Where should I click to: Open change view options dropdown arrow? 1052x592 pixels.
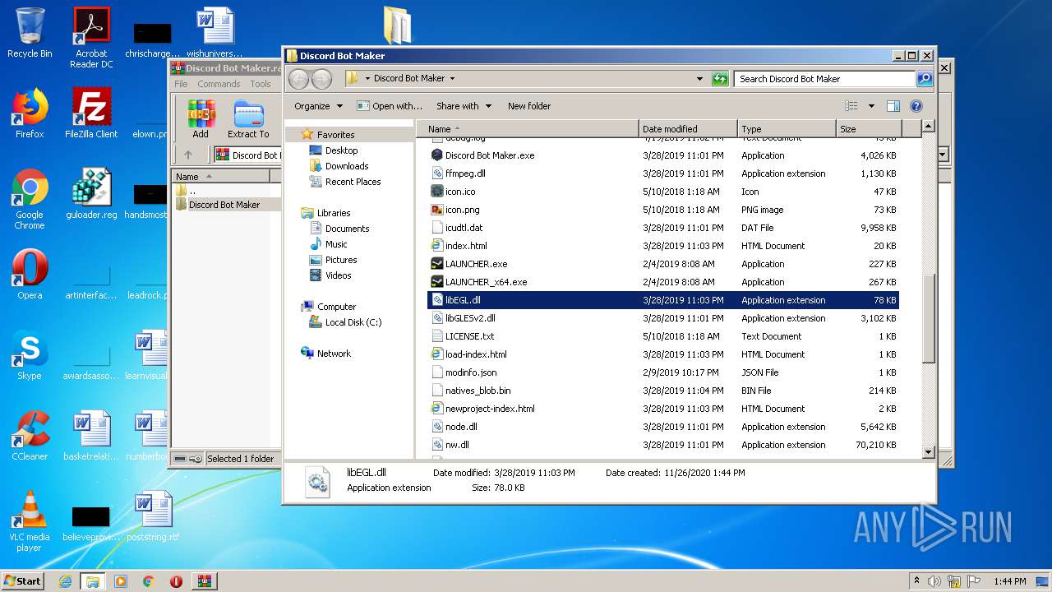click(871, 106)
